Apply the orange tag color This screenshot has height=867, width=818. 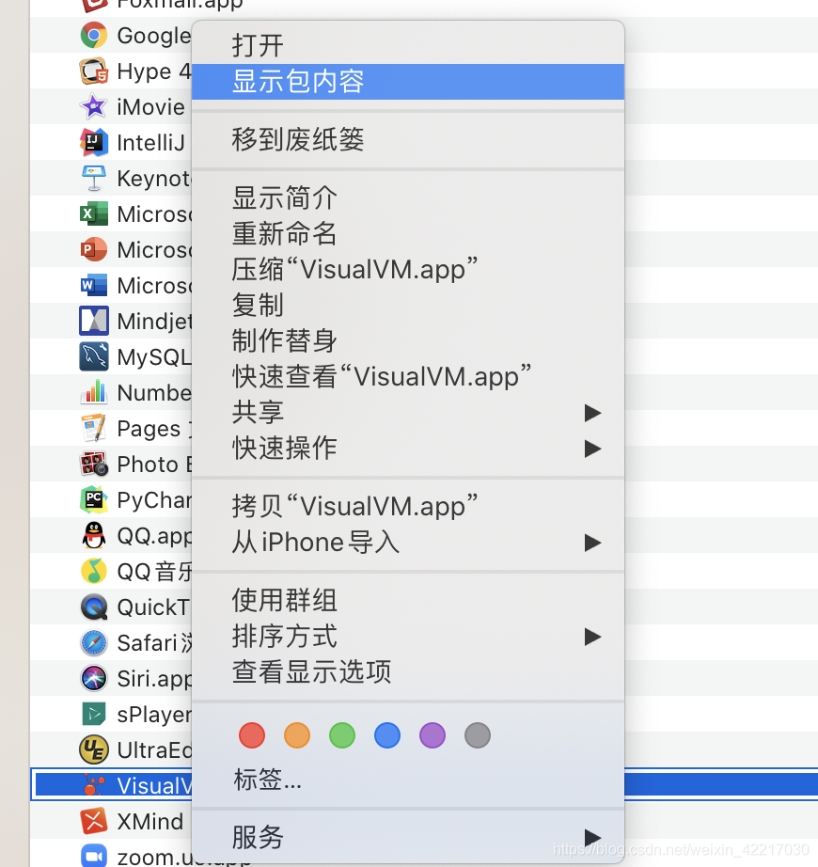[297, 735]
